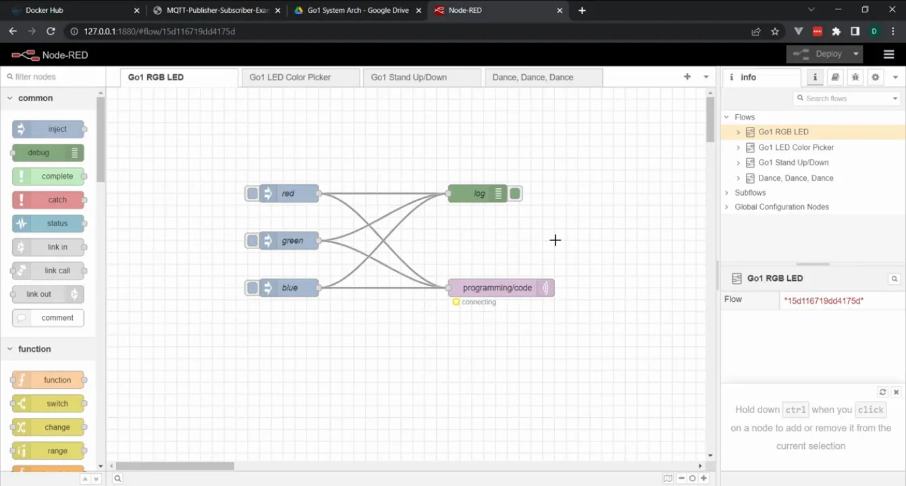Trigger the red inject node button
This screenshot has height=486, width=906.
click(252, 194)
